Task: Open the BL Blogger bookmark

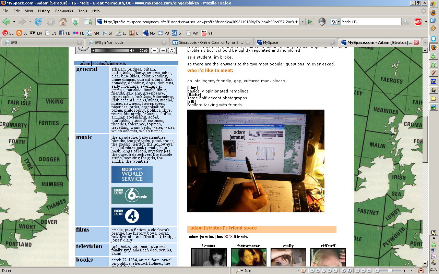Action: (x=22, y=33)
